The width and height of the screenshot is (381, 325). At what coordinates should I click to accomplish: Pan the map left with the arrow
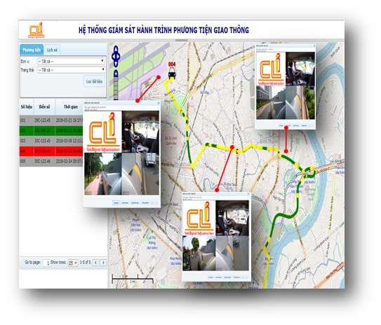click(x=113, y=57)
